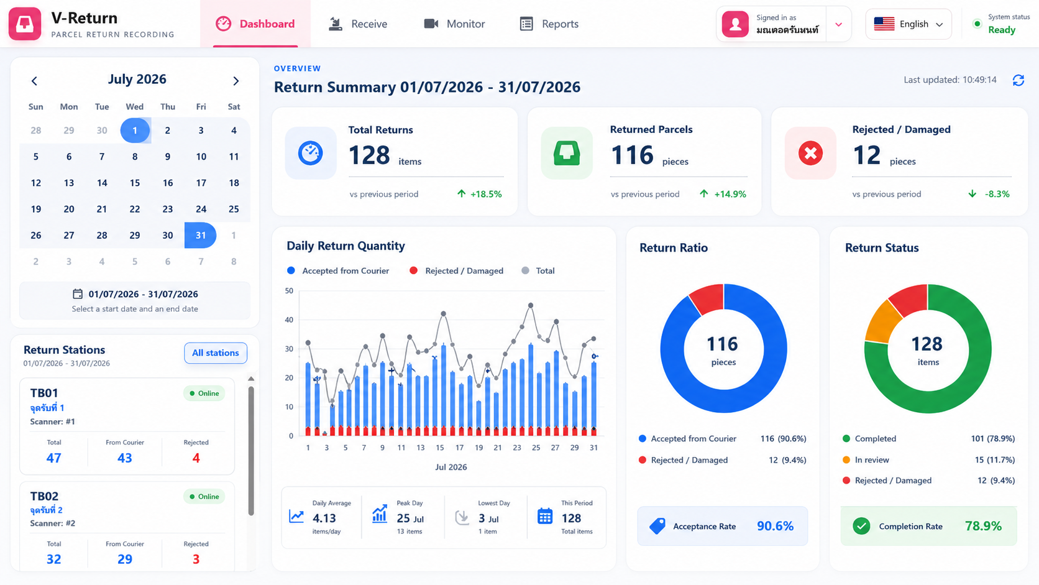
Task: Select July 15 in the calendar
Action: pos(135,183)
